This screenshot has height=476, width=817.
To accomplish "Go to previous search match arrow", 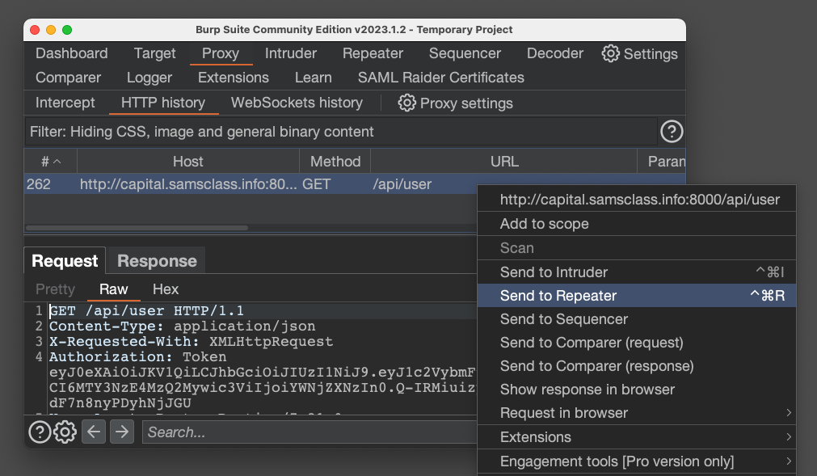I will [95, 432].
